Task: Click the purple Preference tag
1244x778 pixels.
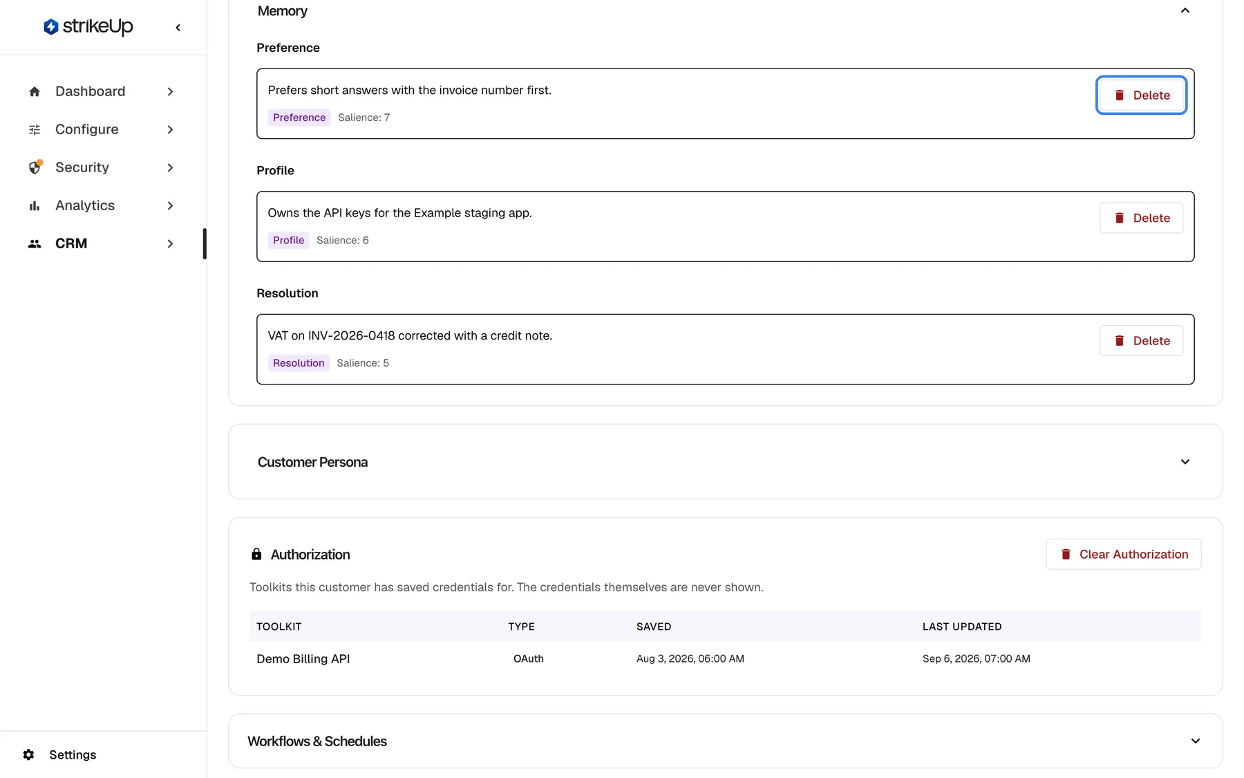Action: coord(299,118)
